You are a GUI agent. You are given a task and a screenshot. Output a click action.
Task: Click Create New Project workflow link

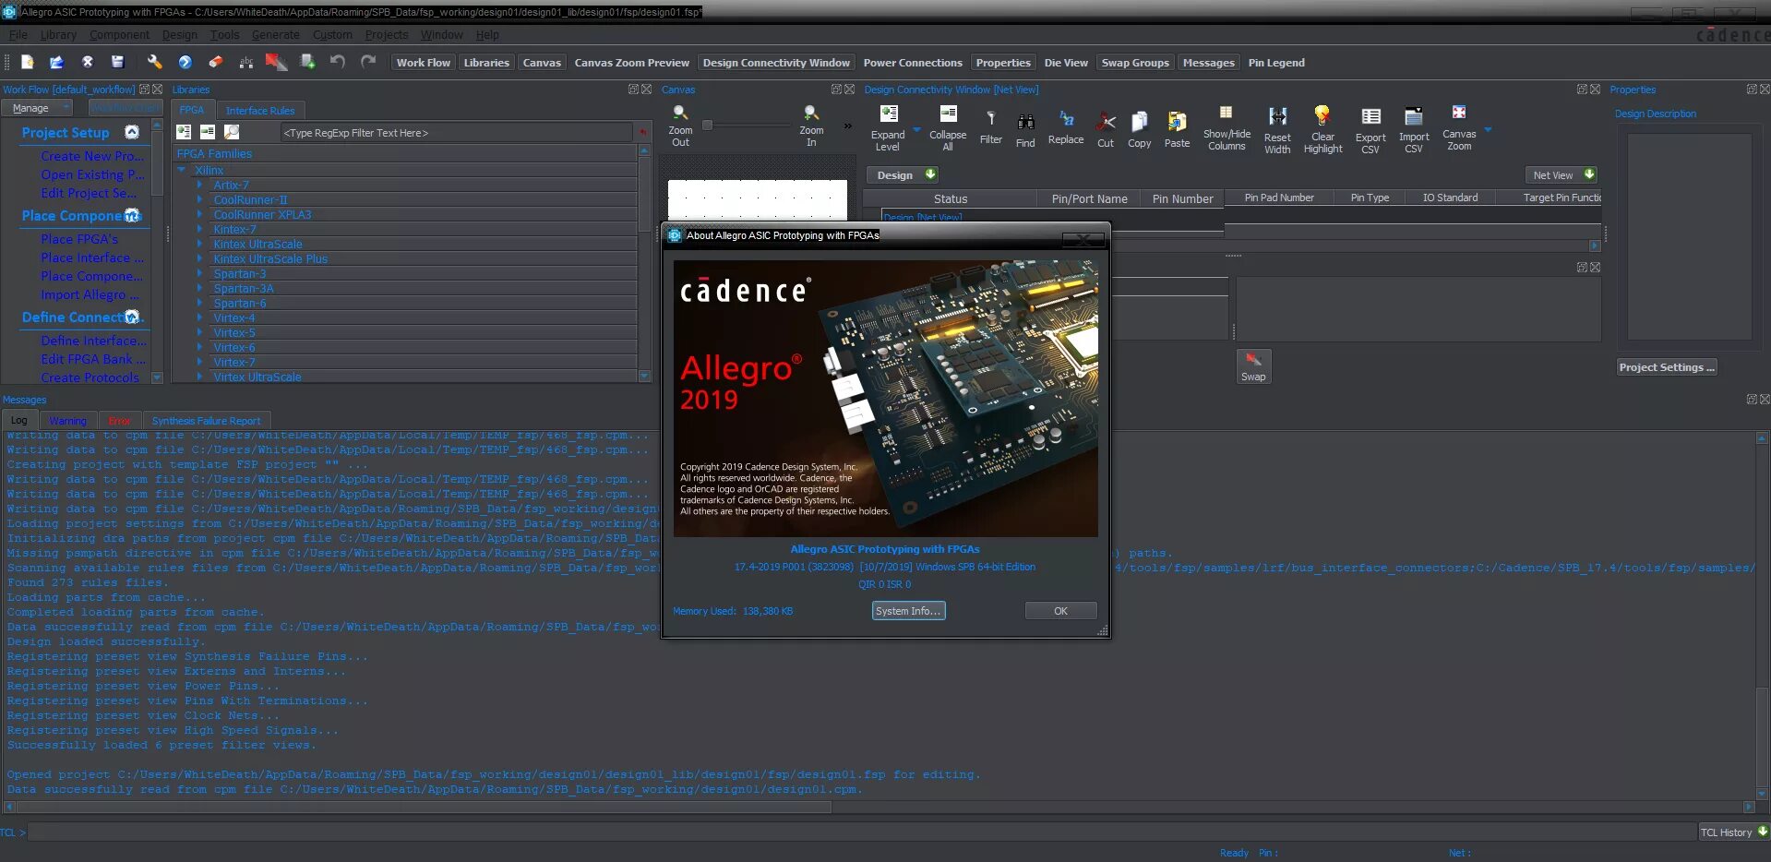tap(91, 156)
